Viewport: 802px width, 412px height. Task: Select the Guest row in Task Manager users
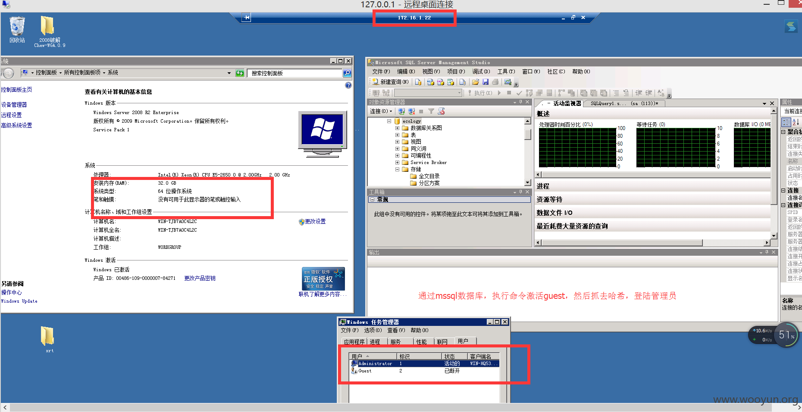(x=425, y=371)
